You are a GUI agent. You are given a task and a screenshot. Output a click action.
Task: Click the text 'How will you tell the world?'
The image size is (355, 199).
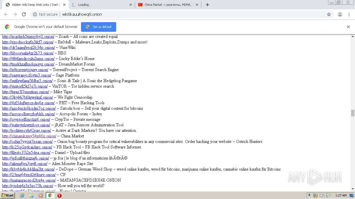pos(81,186)
